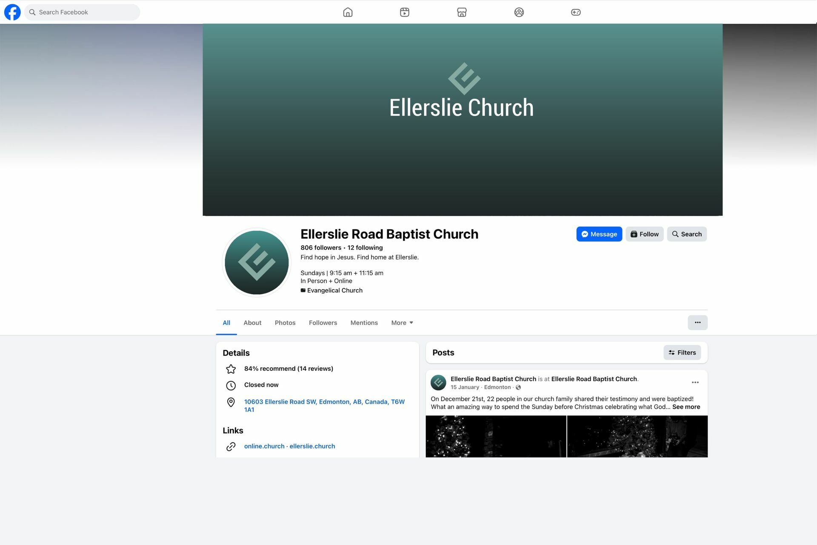817x545 pixels.
Task: Open the Groups icon in top navigation
Action: (519, 12)
